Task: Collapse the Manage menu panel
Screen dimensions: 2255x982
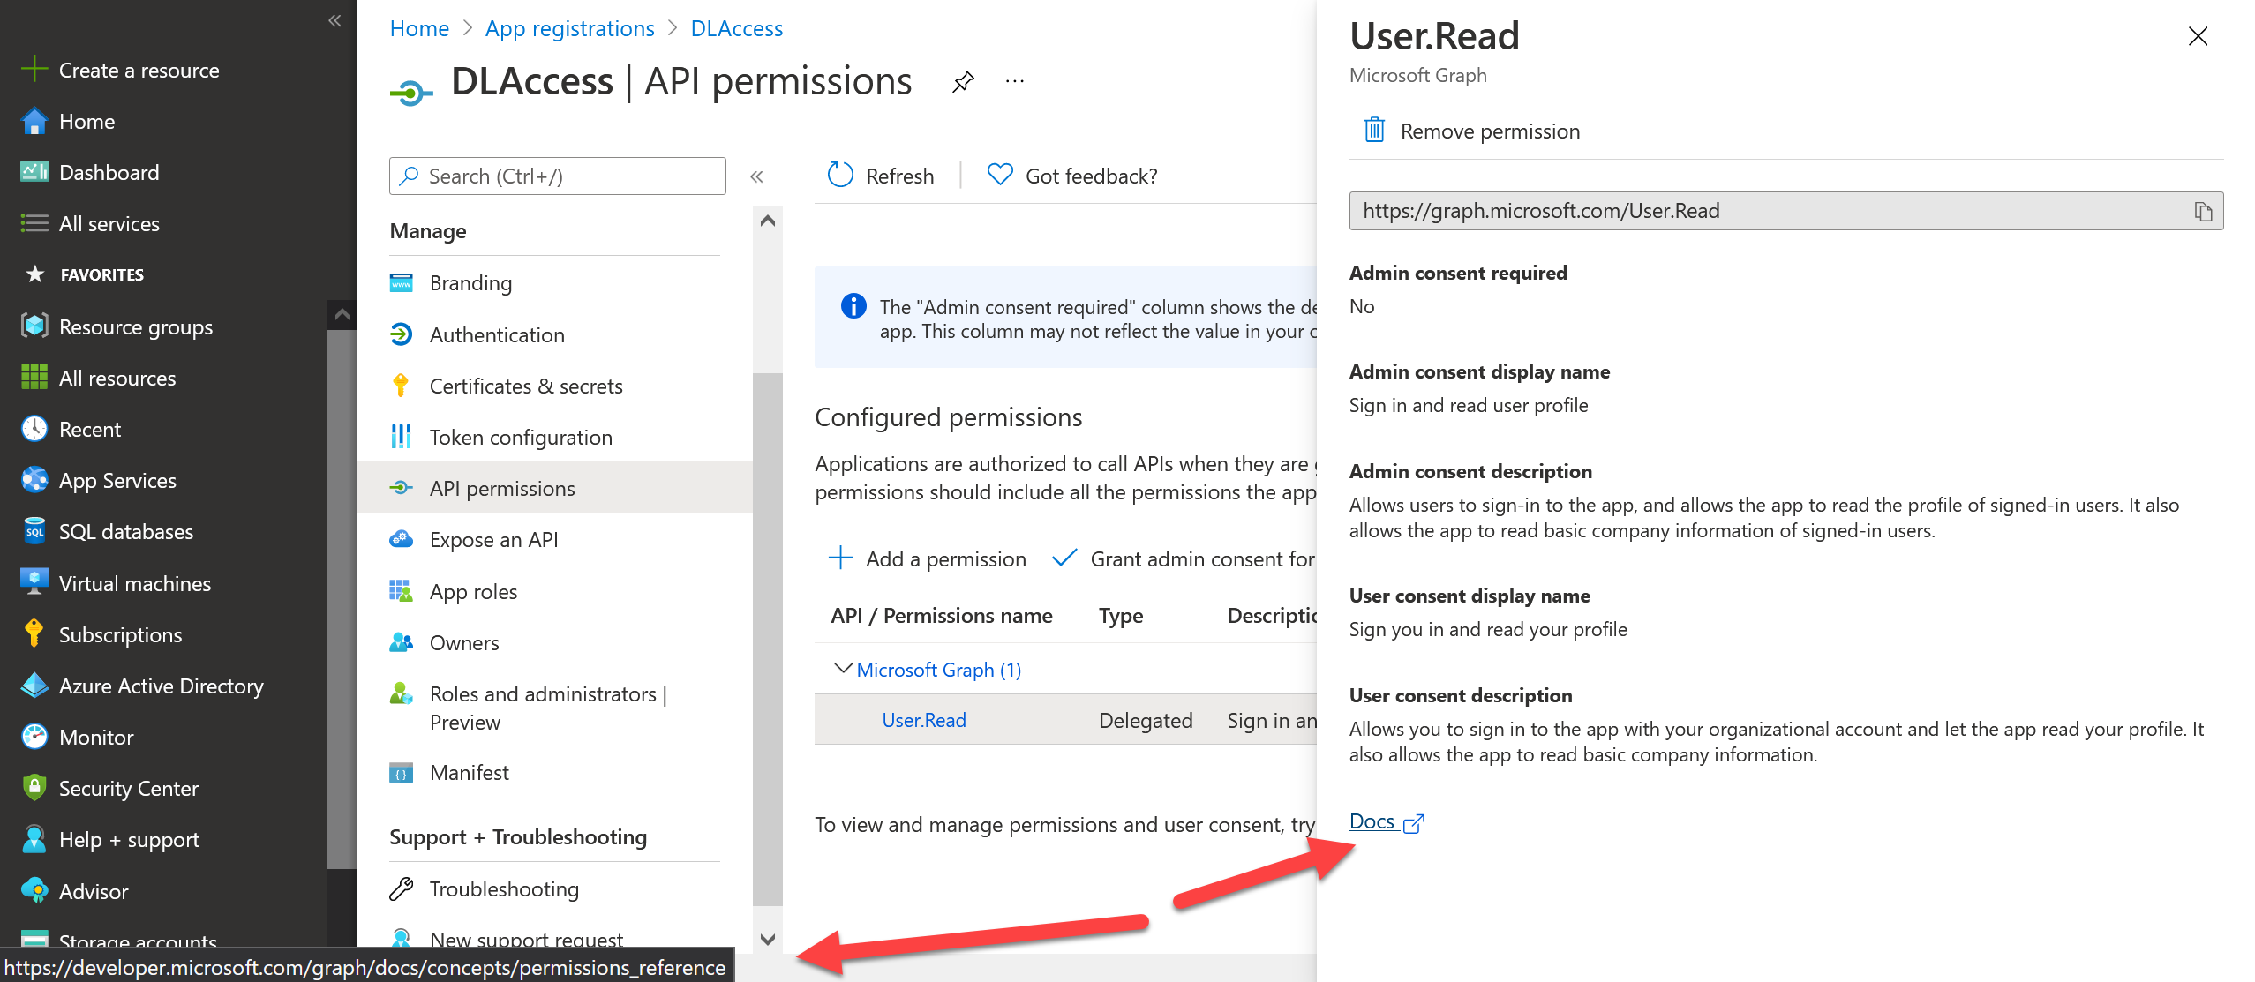Action: click(756, 176)
